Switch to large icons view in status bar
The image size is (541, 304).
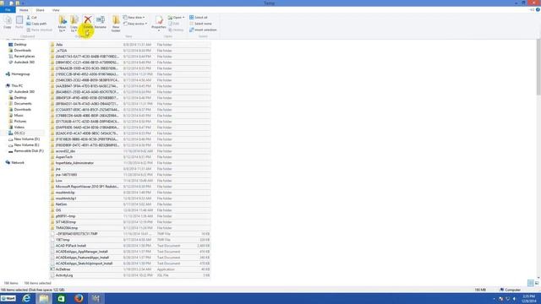tap(537, 283)
